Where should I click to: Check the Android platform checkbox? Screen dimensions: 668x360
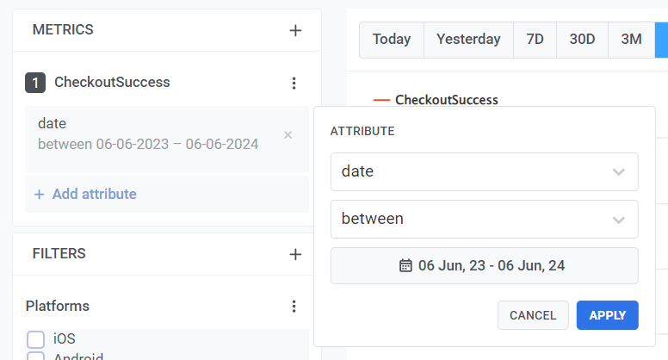(x=35, y=357)
